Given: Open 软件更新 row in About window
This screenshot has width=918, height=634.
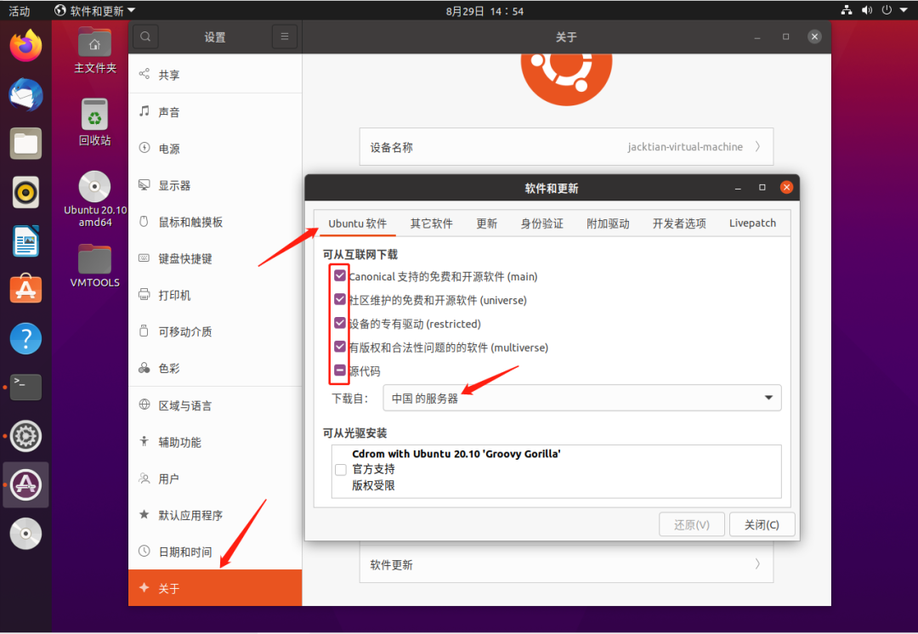Looking at the screenshot, I should pyautogui.click(x=566, y=564).
